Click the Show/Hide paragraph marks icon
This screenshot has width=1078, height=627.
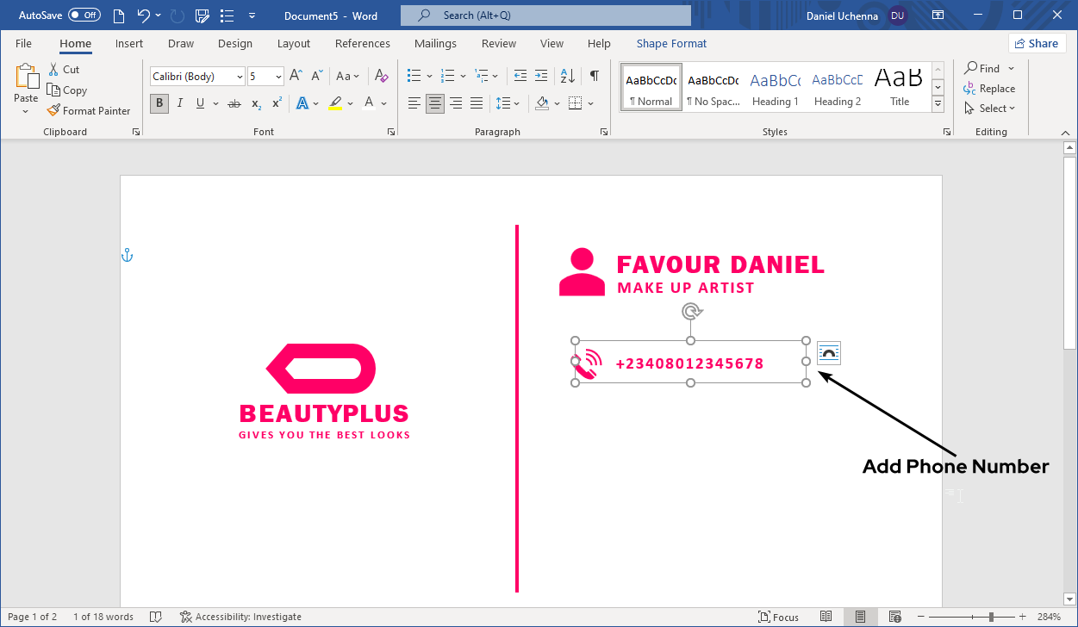pos(594,77)
